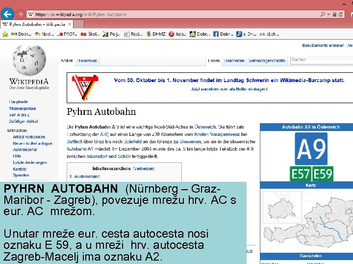
Task: Follow the Spielfeld link
Action: click(132, 142)
